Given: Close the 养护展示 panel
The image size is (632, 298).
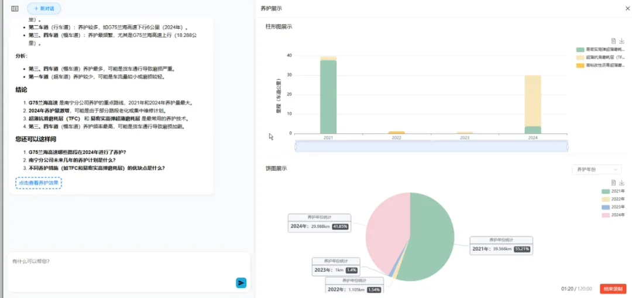Looking at the screenshot, I should [x=627, y=8].
